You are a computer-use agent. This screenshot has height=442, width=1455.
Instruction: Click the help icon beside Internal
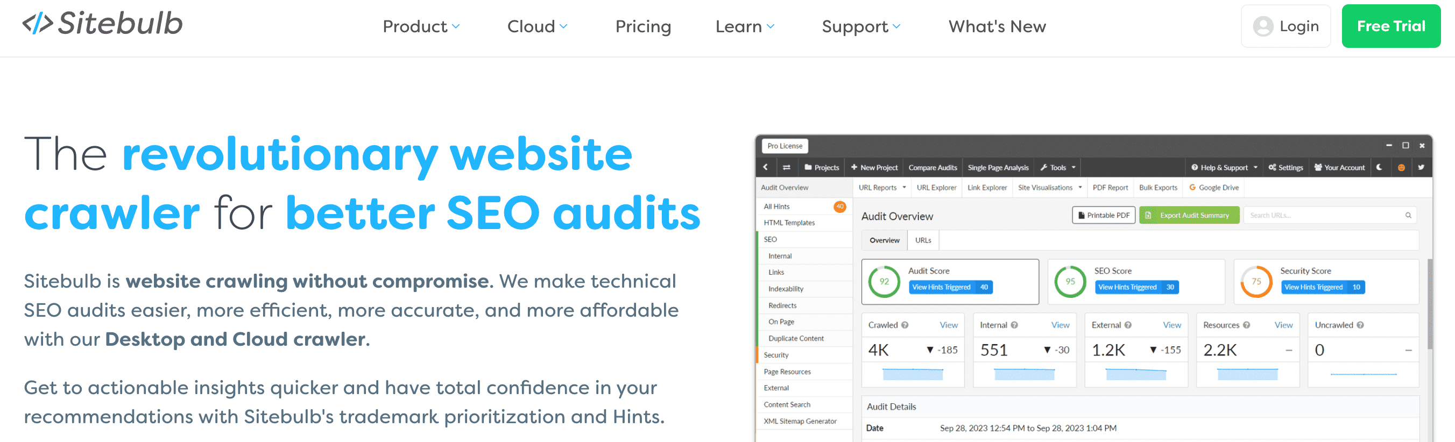(x=1014, y=325)
